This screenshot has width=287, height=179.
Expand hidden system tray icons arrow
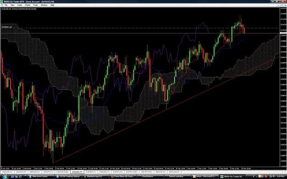(x=253, y=176)
